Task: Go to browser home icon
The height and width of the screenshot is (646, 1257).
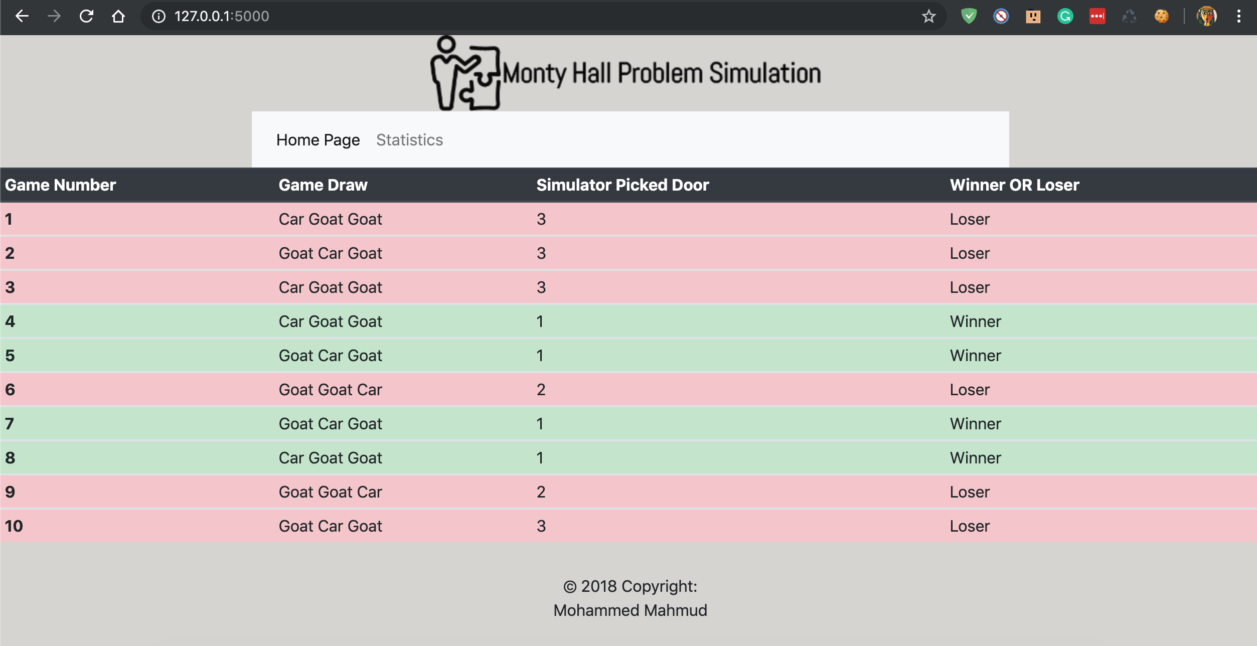Action: pos(118,17)
